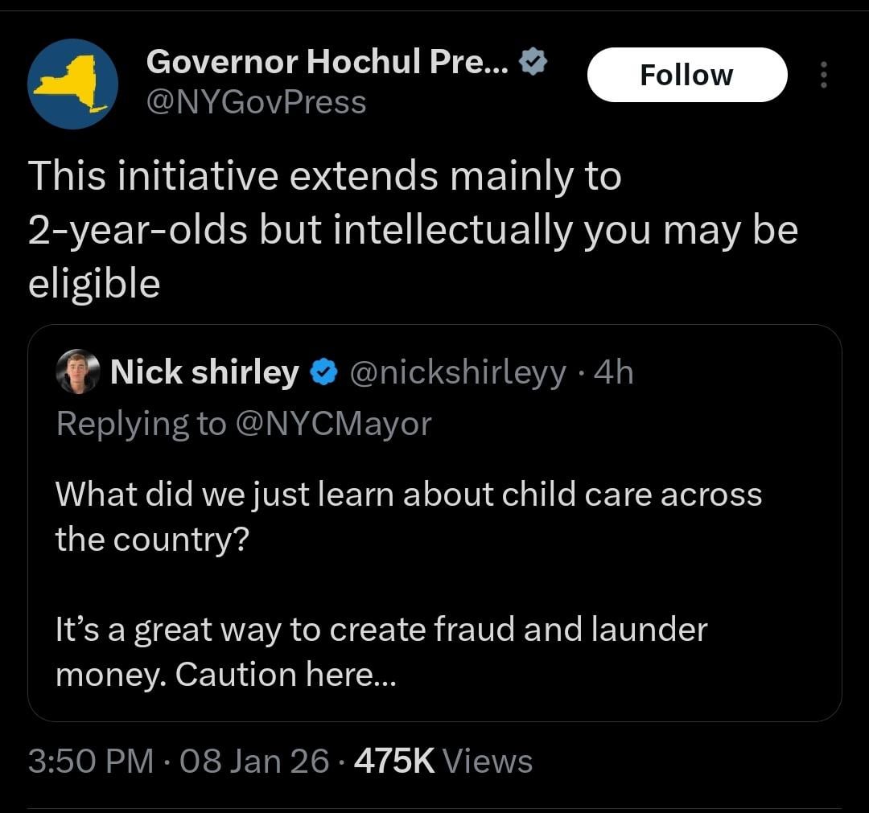Open Governor Hochul Press Office profile avatar
Image resolution: width=869 pixels, height=813 pixels.
pos(73,84)
